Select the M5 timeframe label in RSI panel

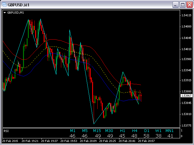click(85, 130)
